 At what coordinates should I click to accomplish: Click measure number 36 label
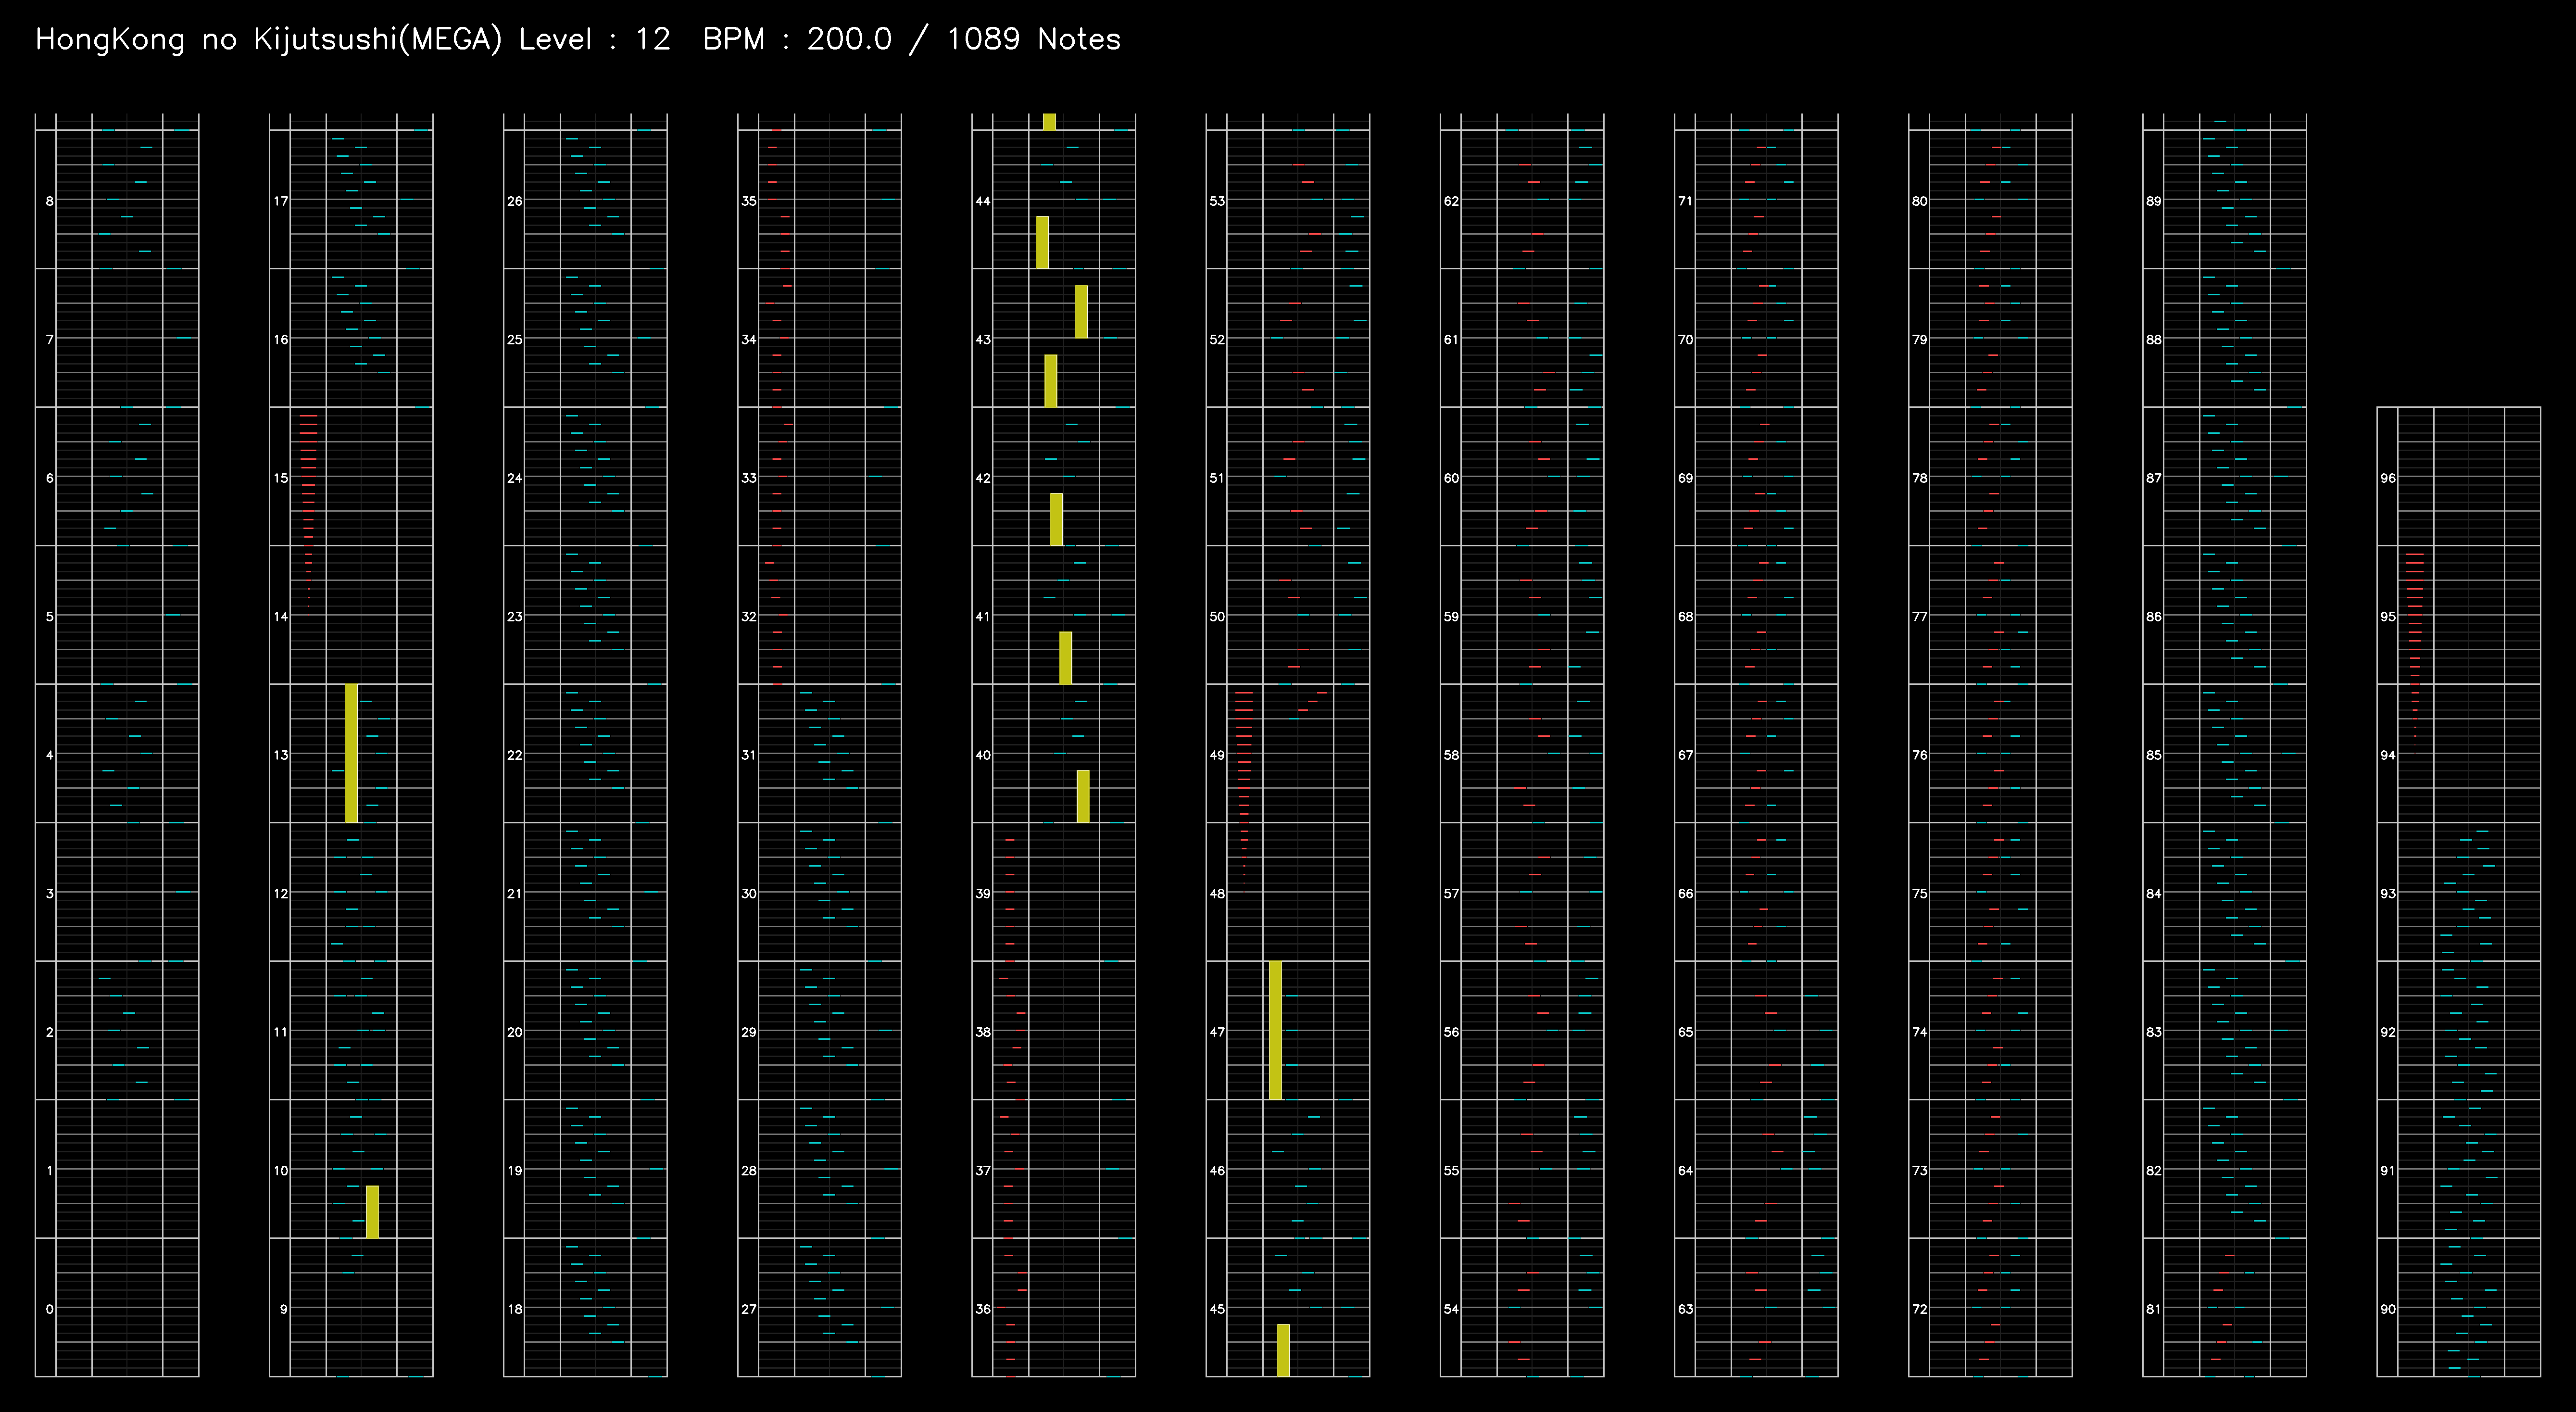pos(982,1308)
